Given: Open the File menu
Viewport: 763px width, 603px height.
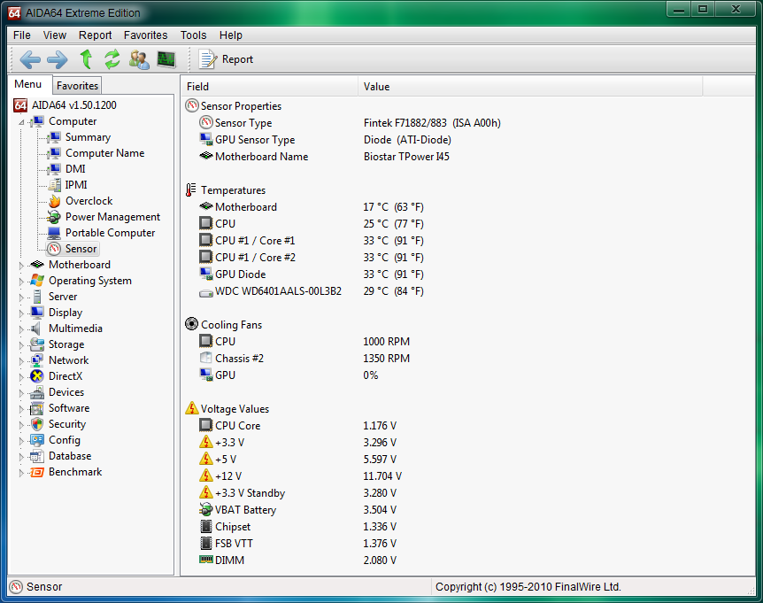Looking at the screenshot, I should (x=22, y=35).
